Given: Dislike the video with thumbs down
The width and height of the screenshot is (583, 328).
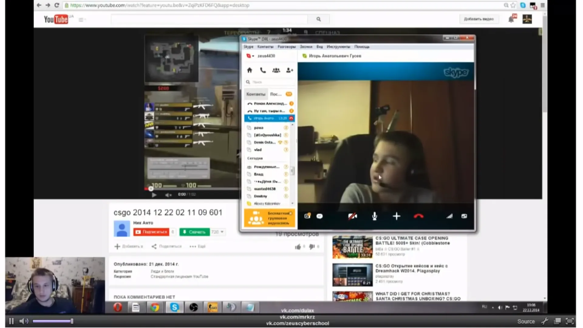Looking at the screenshot, I should tap(312, 247).
